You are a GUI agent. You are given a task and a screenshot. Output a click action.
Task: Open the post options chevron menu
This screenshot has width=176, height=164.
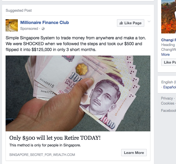(149, 21)
